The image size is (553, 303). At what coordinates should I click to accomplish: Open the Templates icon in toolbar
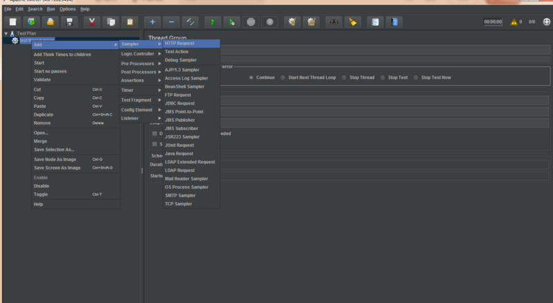31,22
